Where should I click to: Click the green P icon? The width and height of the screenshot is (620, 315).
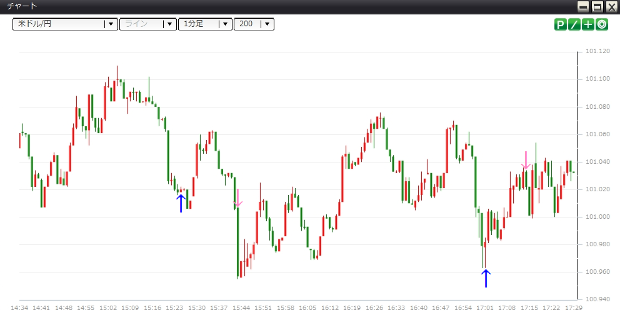coord(560,24)
